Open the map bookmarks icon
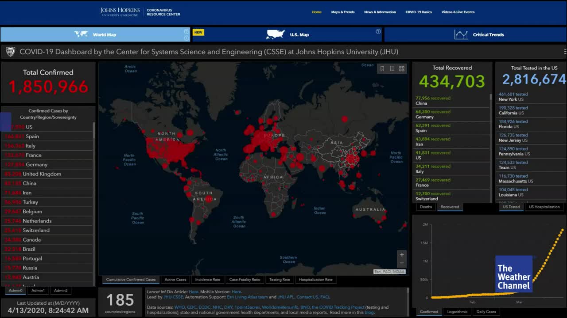Viewport: 567px width, 318px height. pos(382,68)
